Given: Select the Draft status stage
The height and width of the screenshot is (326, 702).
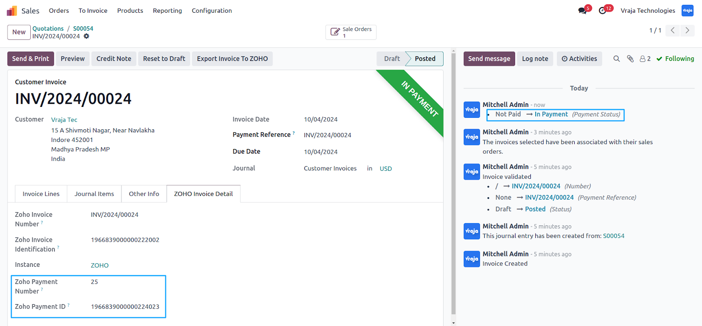Looking at the screenshot, I should pyautogui.click(x=392, y=59).
